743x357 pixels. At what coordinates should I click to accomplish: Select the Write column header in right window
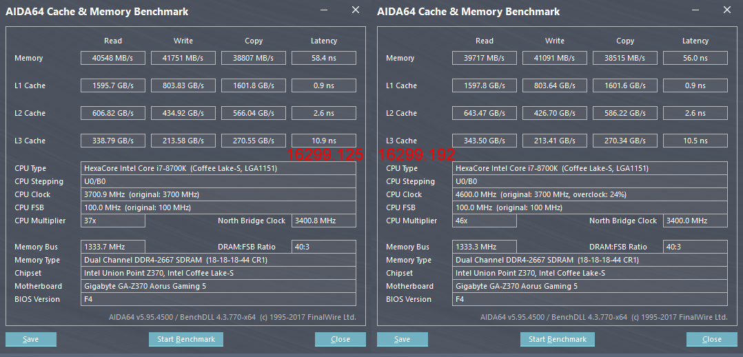tap(554, 41)
